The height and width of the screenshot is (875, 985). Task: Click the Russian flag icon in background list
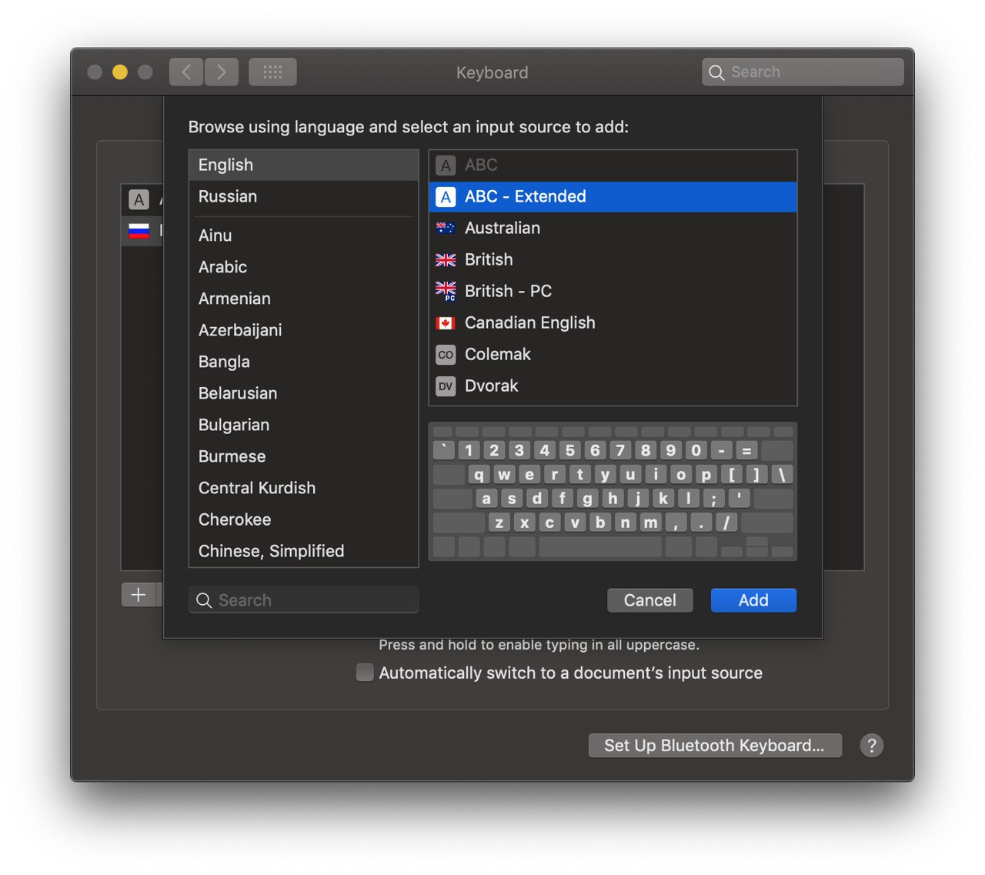point(139,230)
